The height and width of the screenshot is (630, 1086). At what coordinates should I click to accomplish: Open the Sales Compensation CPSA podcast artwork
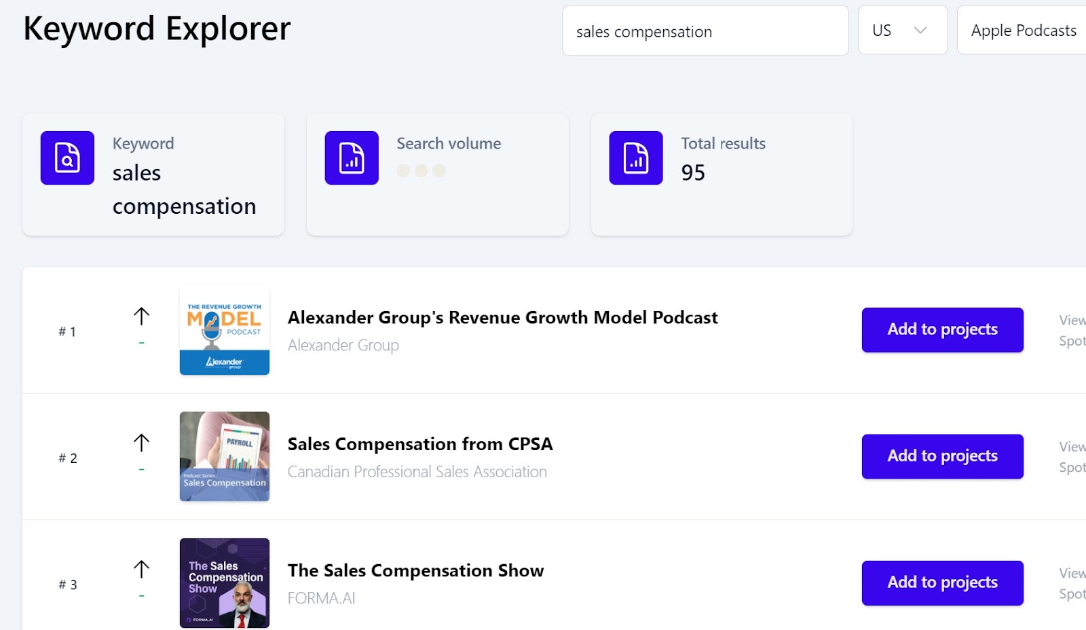225,456
